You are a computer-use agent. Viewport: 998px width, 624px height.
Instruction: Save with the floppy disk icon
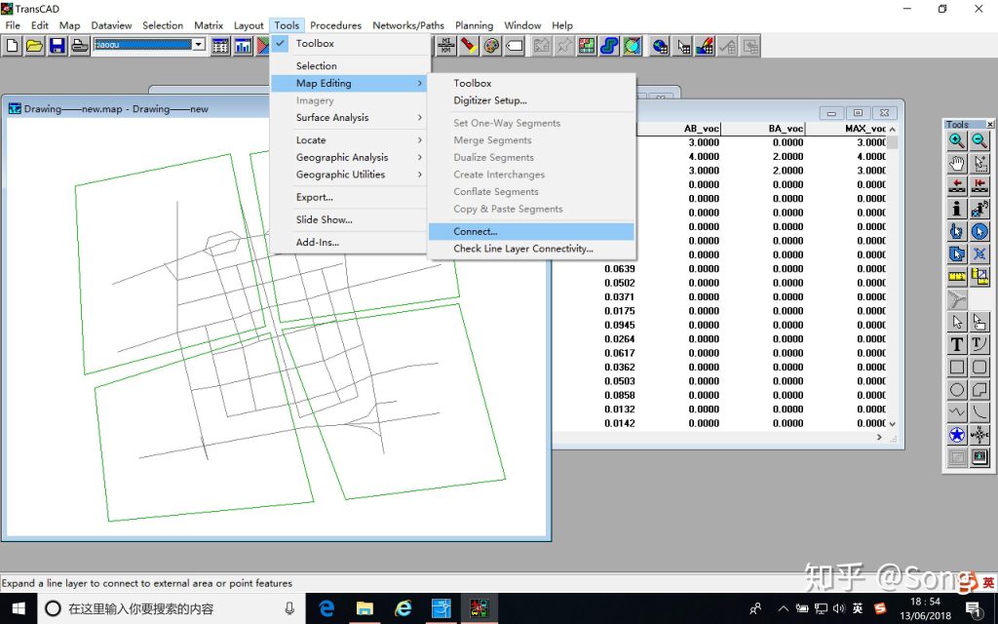coord(58,46)
